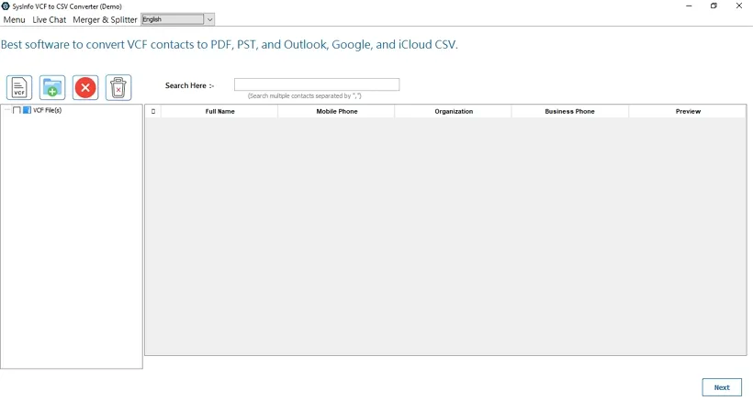Click the Search Here text field

pyautogui.click(x=316, y=84)
